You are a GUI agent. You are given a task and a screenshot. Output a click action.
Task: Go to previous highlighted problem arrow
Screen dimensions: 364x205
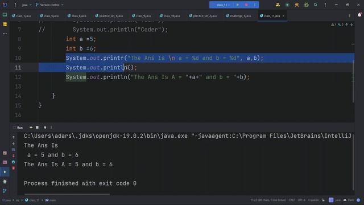pos(347,24)
